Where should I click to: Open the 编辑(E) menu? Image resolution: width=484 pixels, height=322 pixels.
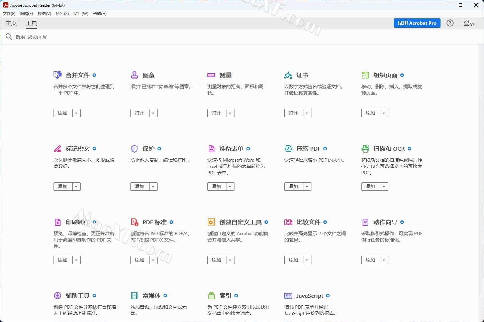(26, 14)
